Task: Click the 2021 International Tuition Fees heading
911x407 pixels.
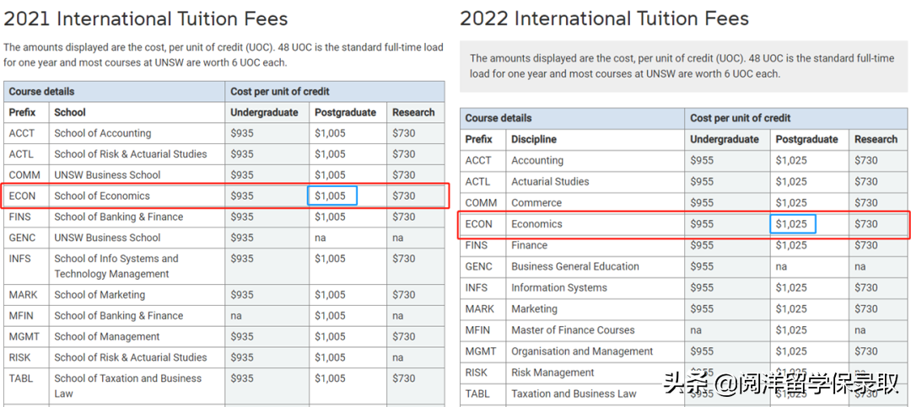Action: [146, 19]
